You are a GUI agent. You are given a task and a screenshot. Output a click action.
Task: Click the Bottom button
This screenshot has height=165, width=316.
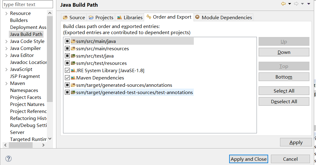284,77
